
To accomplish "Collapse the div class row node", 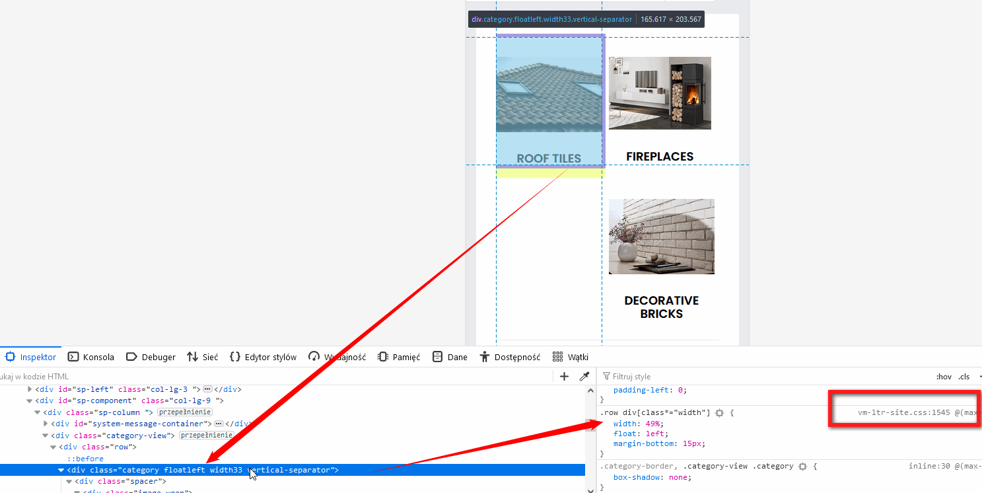I will tap(53, 447).
